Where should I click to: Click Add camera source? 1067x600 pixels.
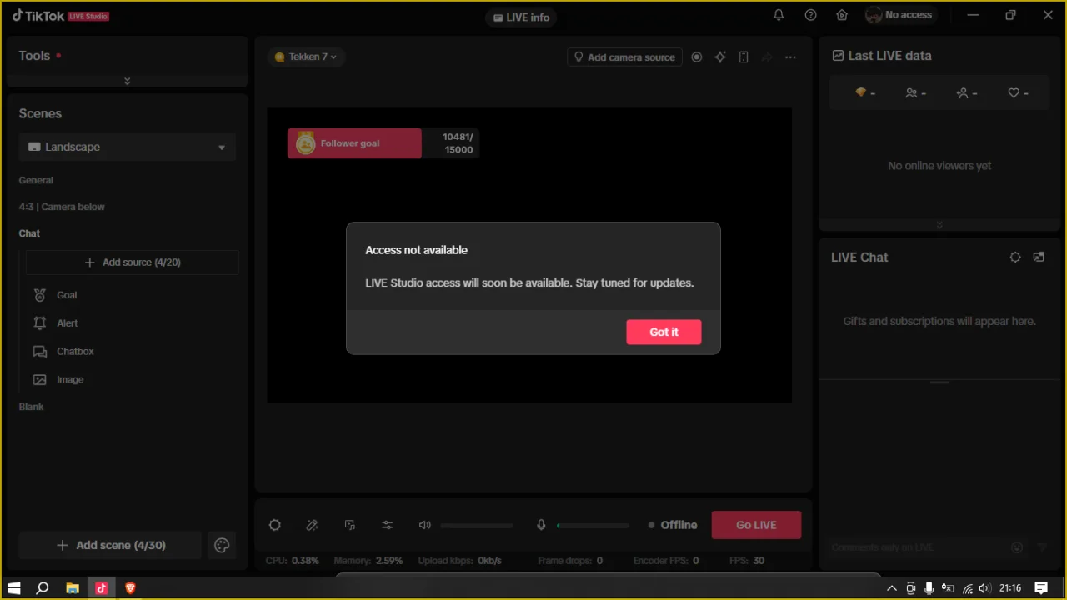coord(624,57)
